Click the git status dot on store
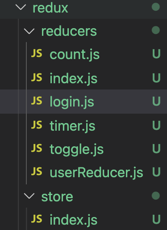The image size is (167, 230). click(156, 196)
